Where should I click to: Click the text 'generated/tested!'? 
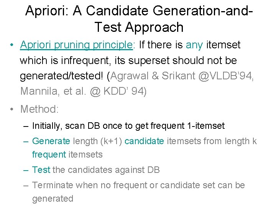[61, 76]
